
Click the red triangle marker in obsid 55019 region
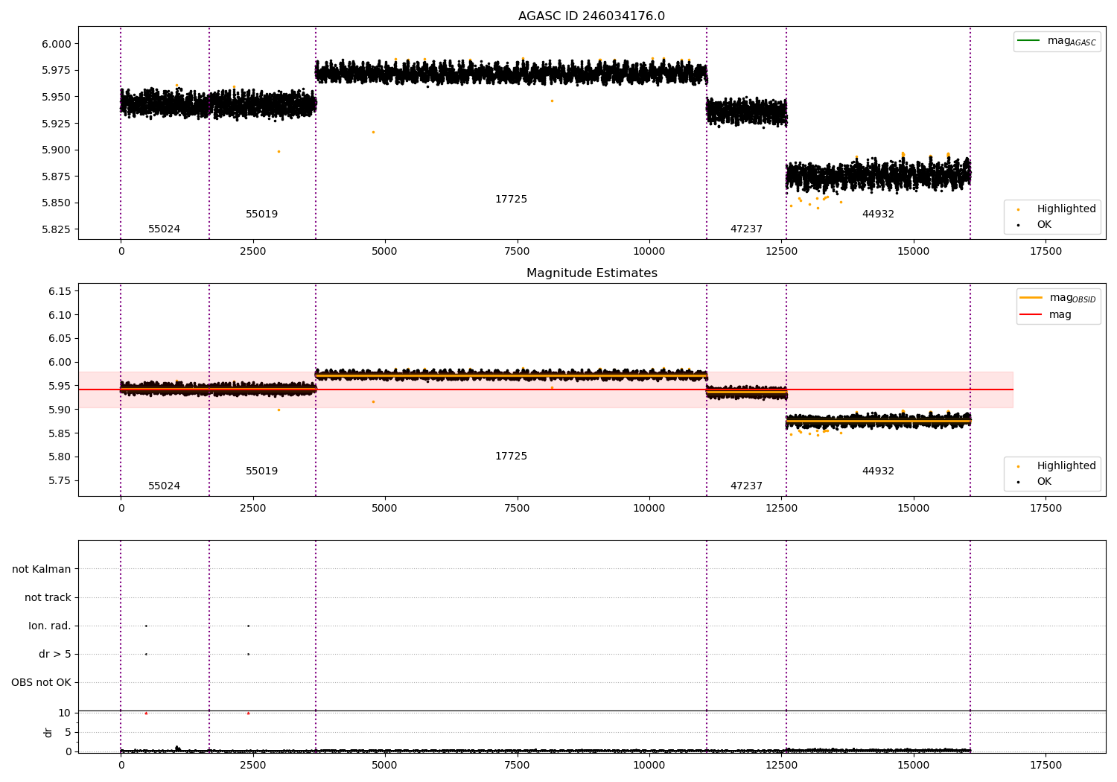(x=248, y=713)
